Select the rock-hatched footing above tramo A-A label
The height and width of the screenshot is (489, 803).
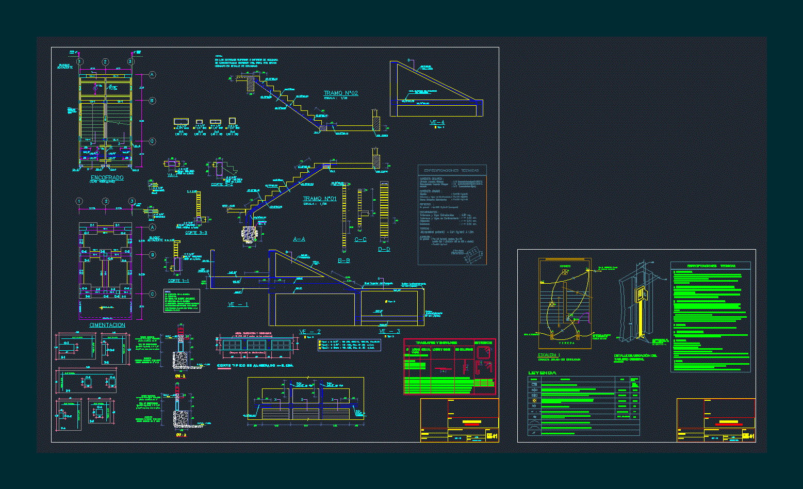[x=250, y=234]
